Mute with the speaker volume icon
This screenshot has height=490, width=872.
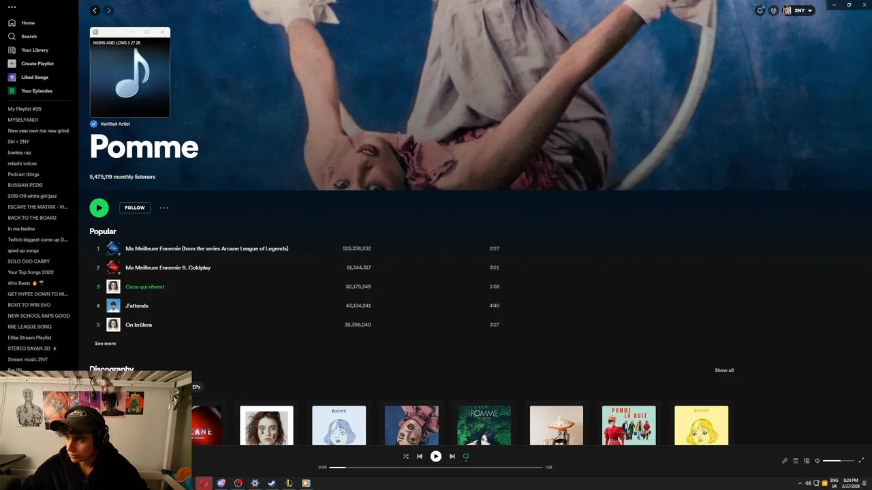click(x=817, y=461)
